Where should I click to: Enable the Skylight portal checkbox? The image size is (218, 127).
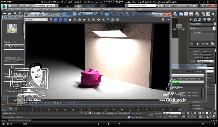(191, 109)
